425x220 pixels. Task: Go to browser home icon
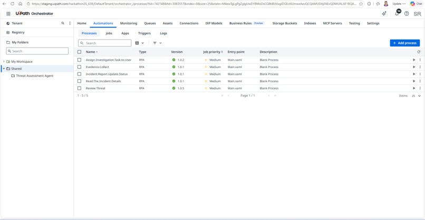[21, 4]
